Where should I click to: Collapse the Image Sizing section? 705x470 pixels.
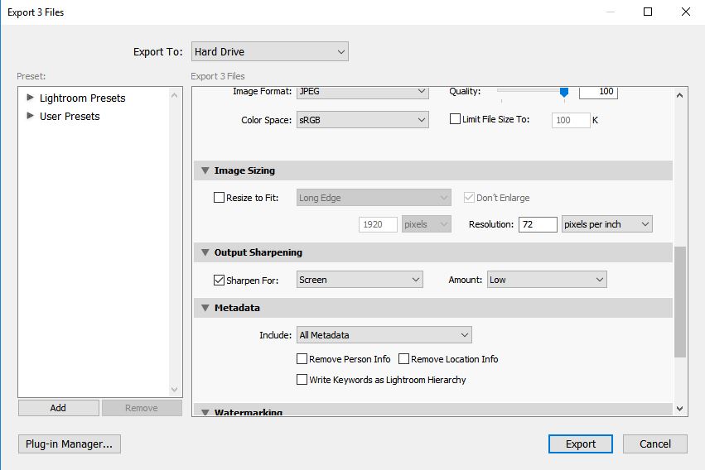[205, 170]
